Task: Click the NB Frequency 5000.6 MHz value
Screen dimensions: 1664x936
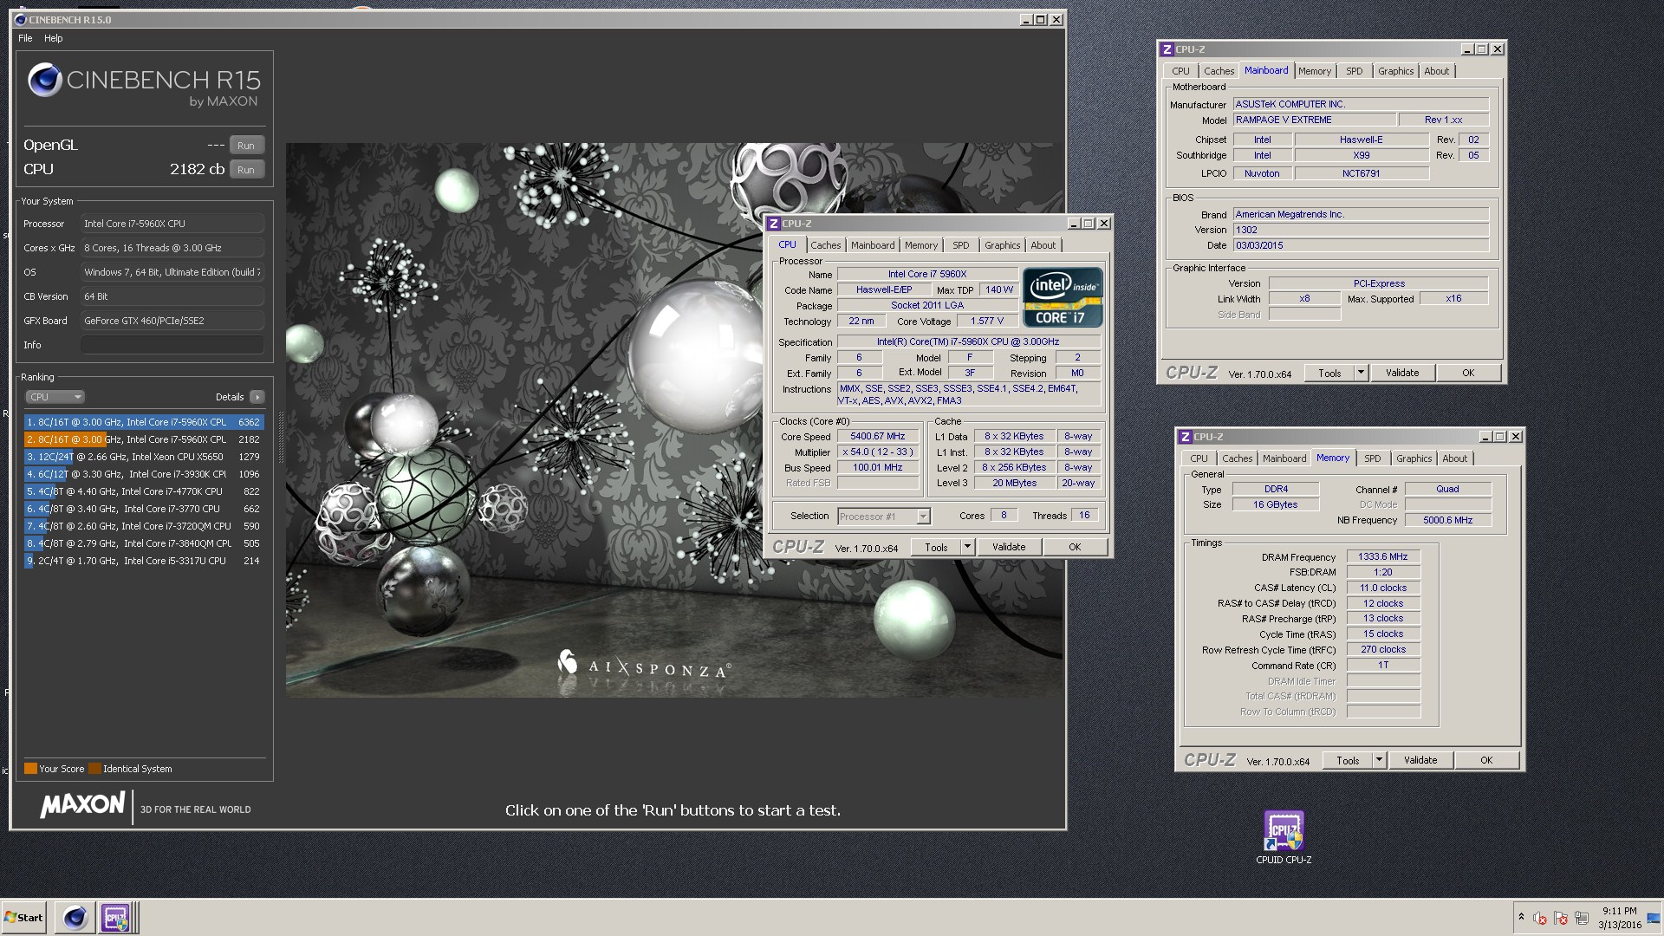Action: tap(1448, 520)
